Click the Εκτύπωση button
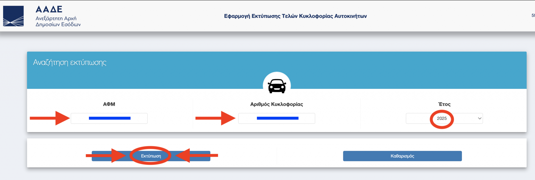The width and height of the screenshot is (535, 180). click(x=151, y=156)
